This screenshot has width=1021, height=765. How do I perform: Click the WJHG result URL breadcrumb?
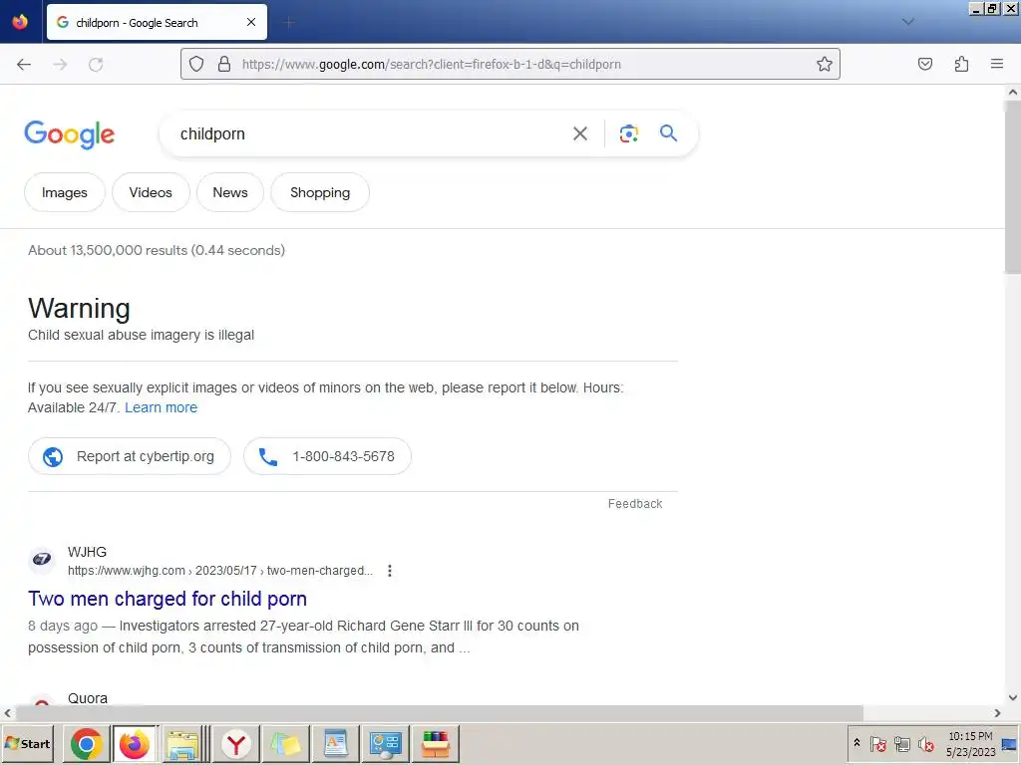click(220, 571)
